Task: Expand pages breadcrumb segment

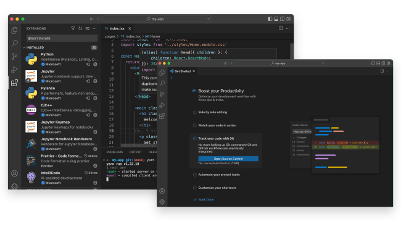Action: point(110,36)
